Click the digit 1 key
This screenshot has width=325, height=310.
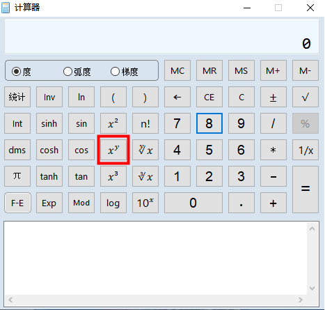[177, 176]
